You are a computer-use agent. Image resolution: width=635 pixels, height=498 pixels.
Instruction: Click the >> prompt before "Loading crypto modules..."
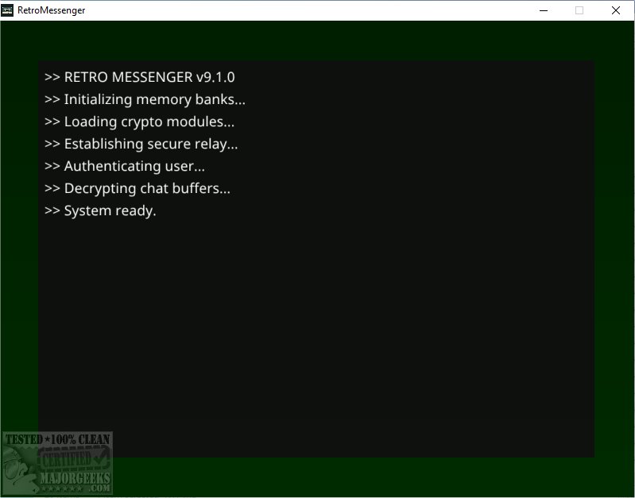pos(52,122)
